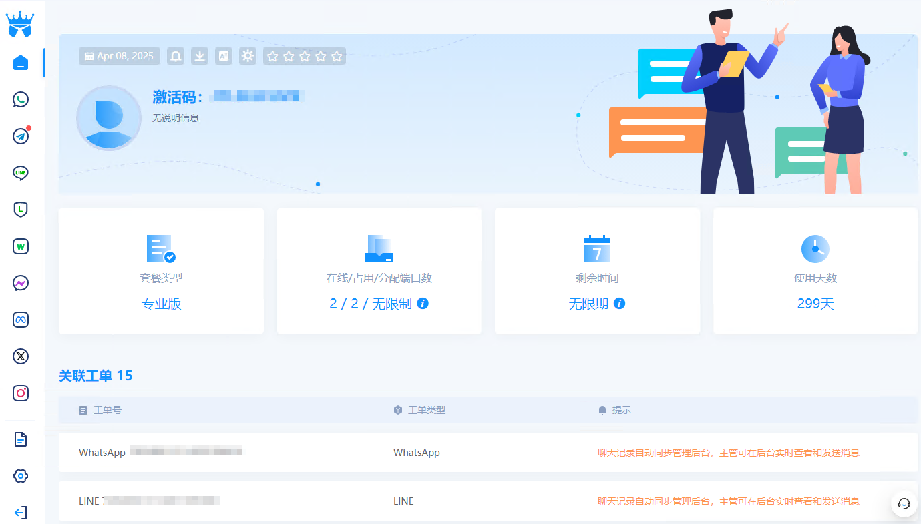This screenshot has height=524, width=921.
Task: Toggle the sun brightness theme icon
Action: pyautogui.click(x=248, y=56)
